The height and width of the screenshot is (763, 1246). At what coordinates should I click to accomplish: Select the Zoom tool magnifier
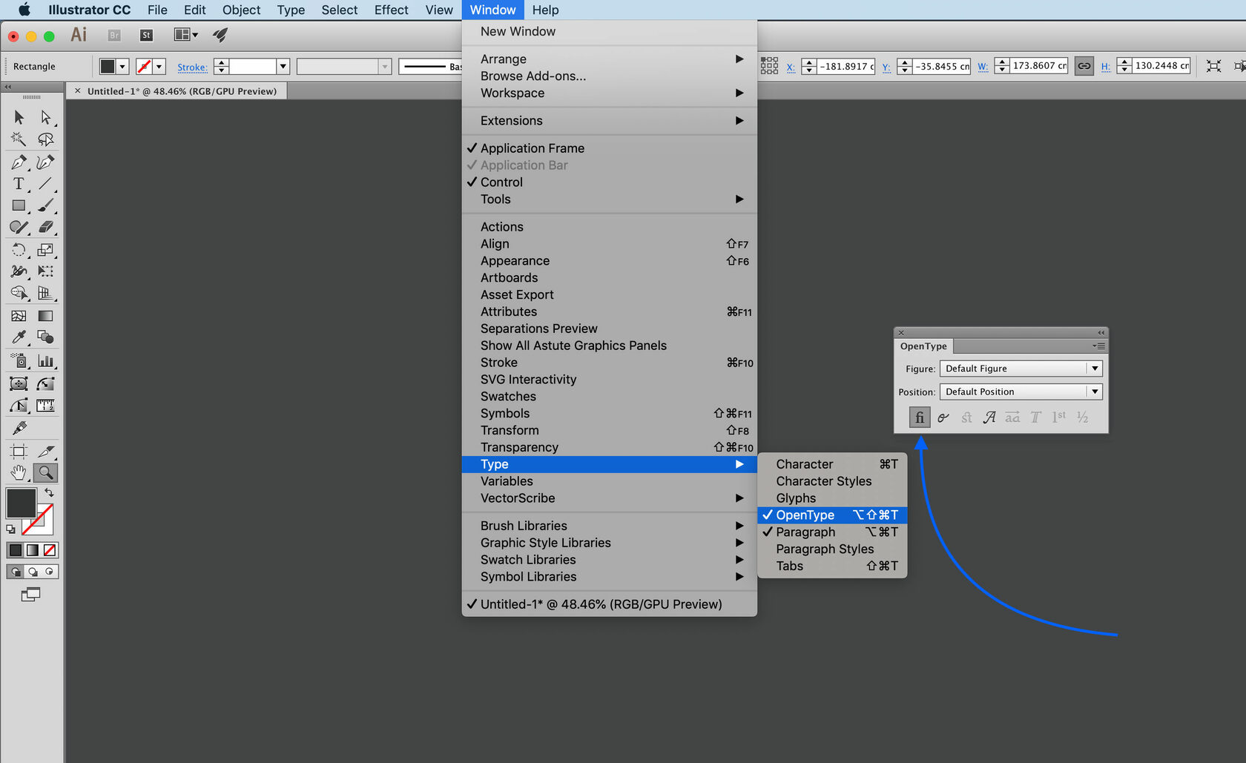point(46,472)
